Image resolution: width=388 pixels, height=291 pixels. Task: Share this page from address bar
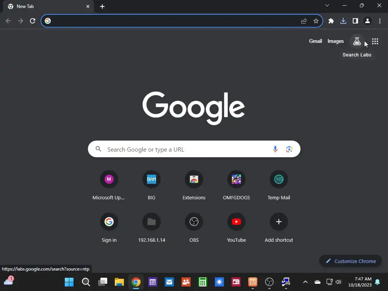point(304,21)
